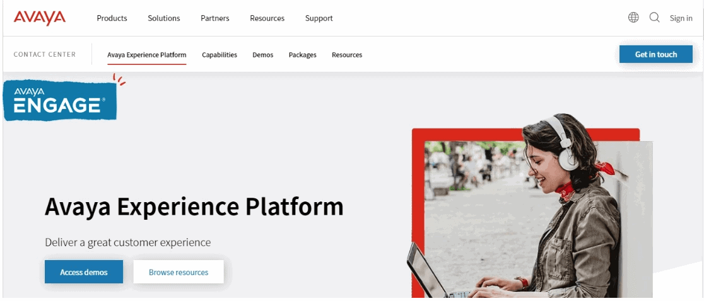Click the Avaya logo
This screenshot has height=301, width=704.
40,18
